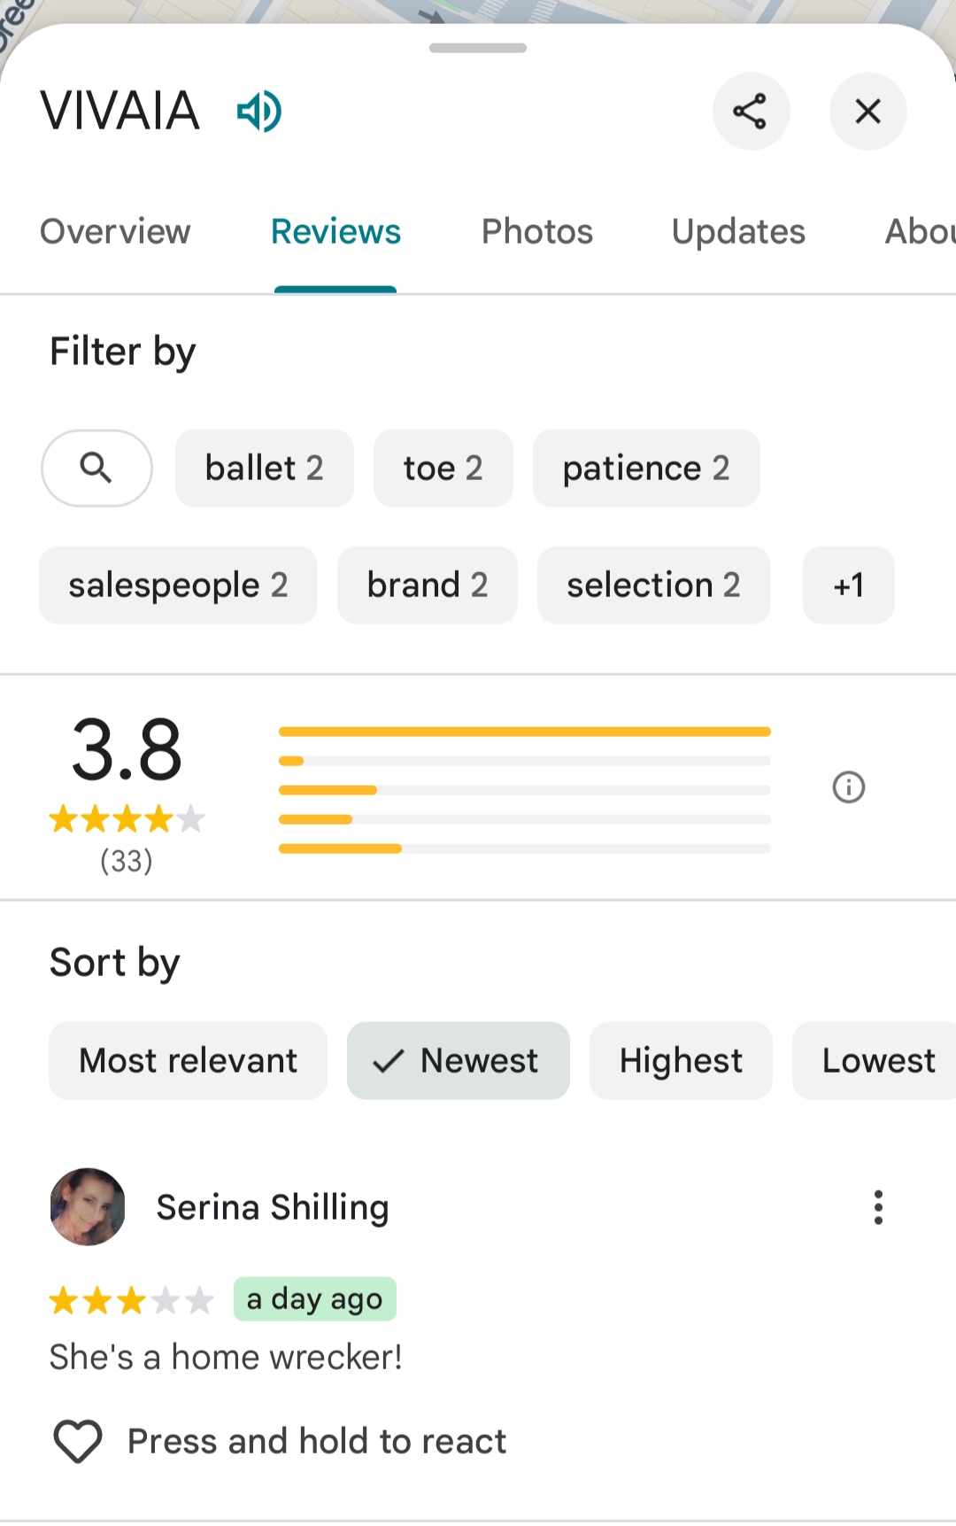
Task: Open Serina Shilling's profile picture
Action: (88, 1206)
